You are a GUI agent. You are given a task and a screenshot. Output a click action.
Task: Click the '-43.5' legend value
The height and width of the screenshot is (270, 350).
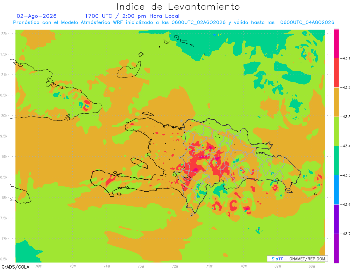pyautogui.click(x=345, y=175)
